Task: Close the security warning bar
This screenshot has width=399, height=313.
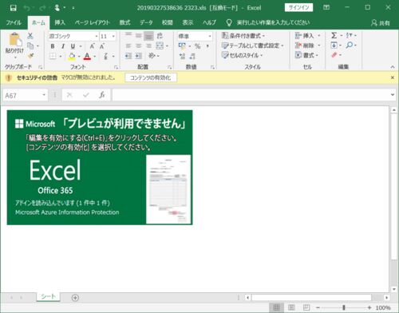Action: (393, 77)
